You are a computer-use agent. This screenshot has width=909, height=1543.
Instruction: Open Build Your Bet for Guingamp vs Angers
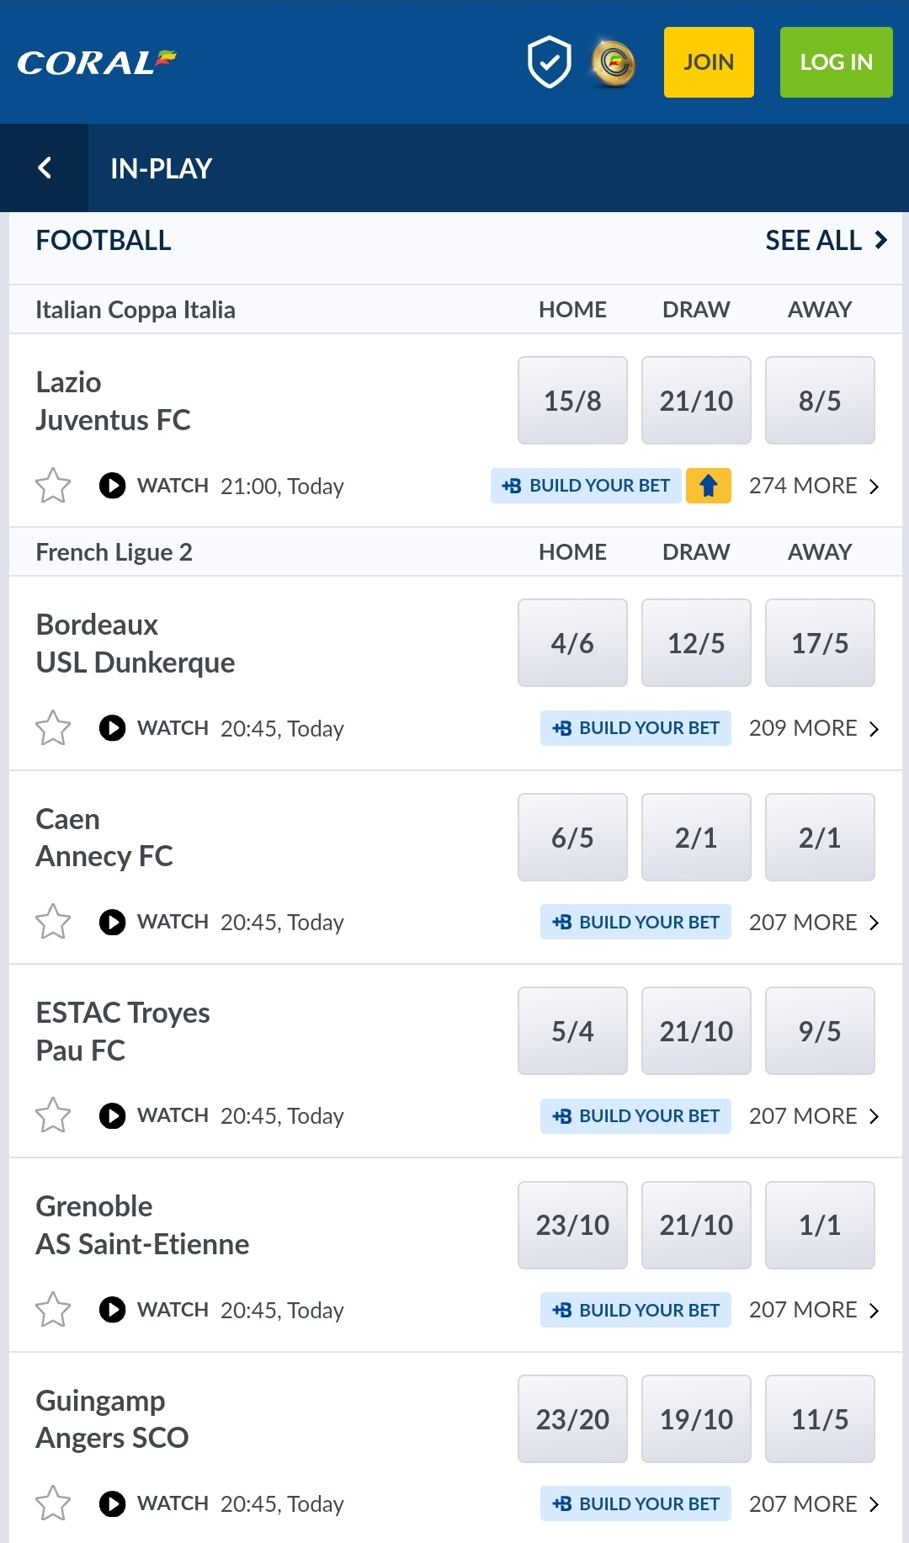coord(635,1503)
